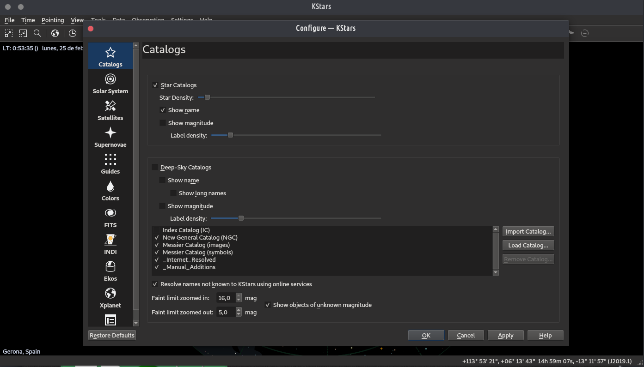Image resolution: width=644 pixels, height=367 pixels.
Task: Open the Colors settings page
Action: click(x=110, y=190)
